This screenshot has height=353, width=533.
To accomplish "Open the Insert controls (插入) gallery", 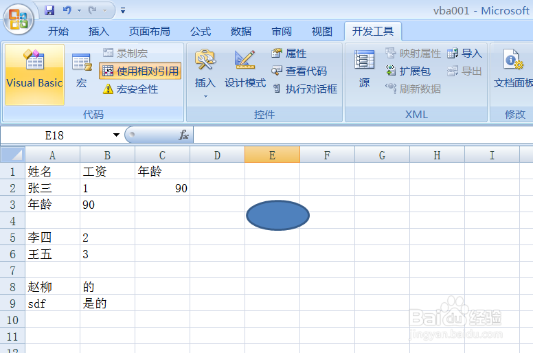I will (205, 73).
